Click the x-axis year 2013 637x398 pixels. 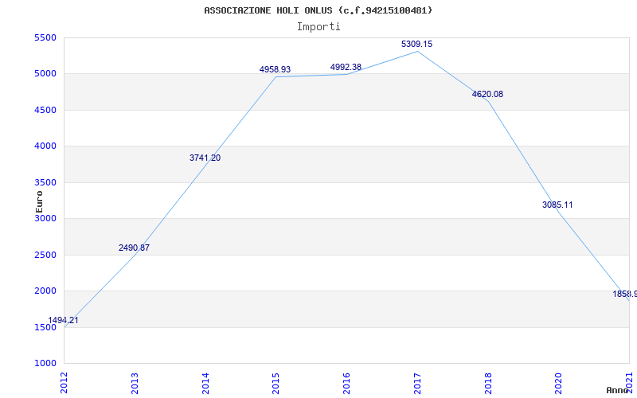[x=135, y=383]
